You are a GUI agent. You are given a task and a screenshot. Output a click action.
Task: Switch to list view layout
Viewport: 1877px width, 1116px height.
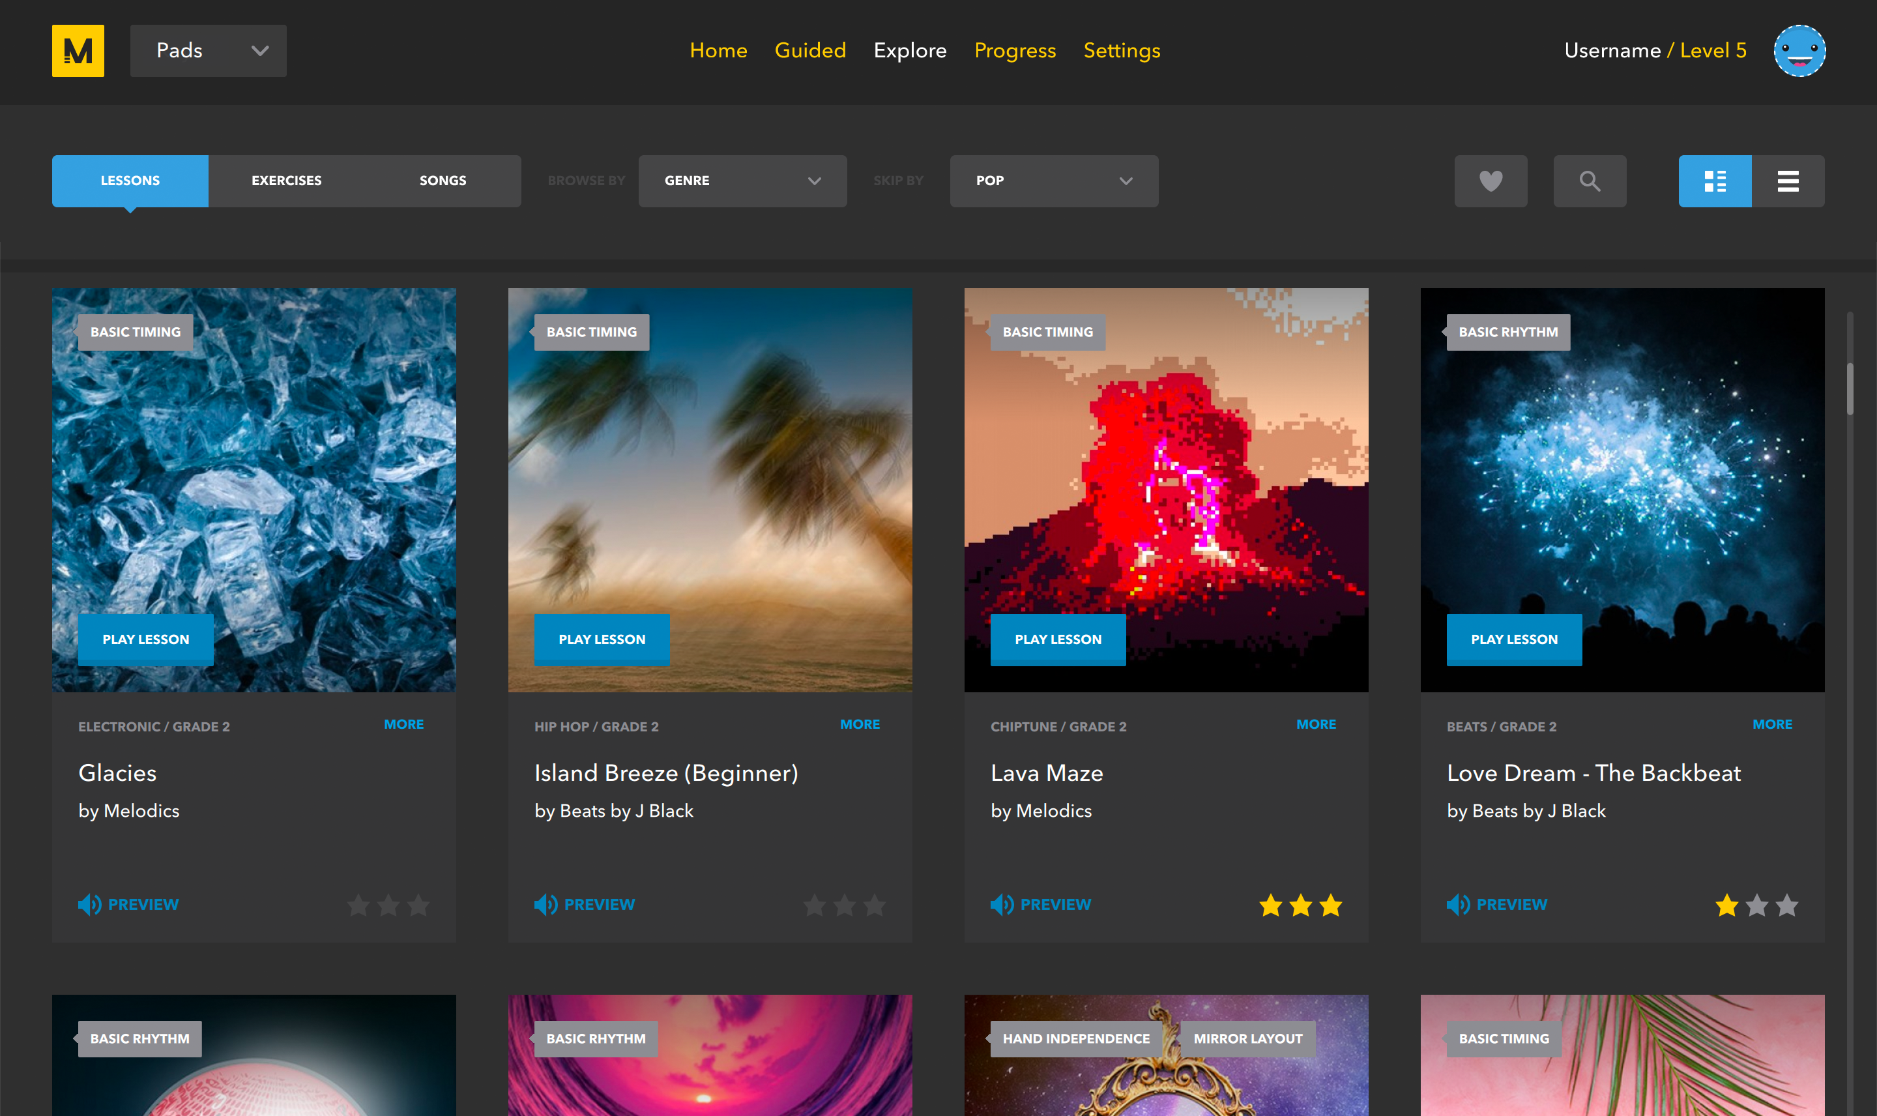coord(1787,181)
